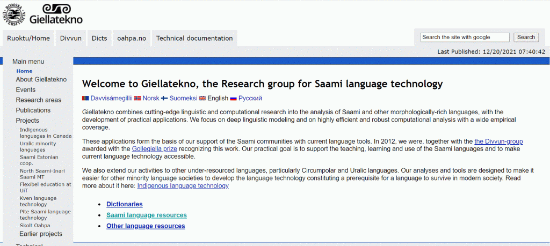Click the British flag icon
The image size is (550, 246).
[x=202, y=99]
